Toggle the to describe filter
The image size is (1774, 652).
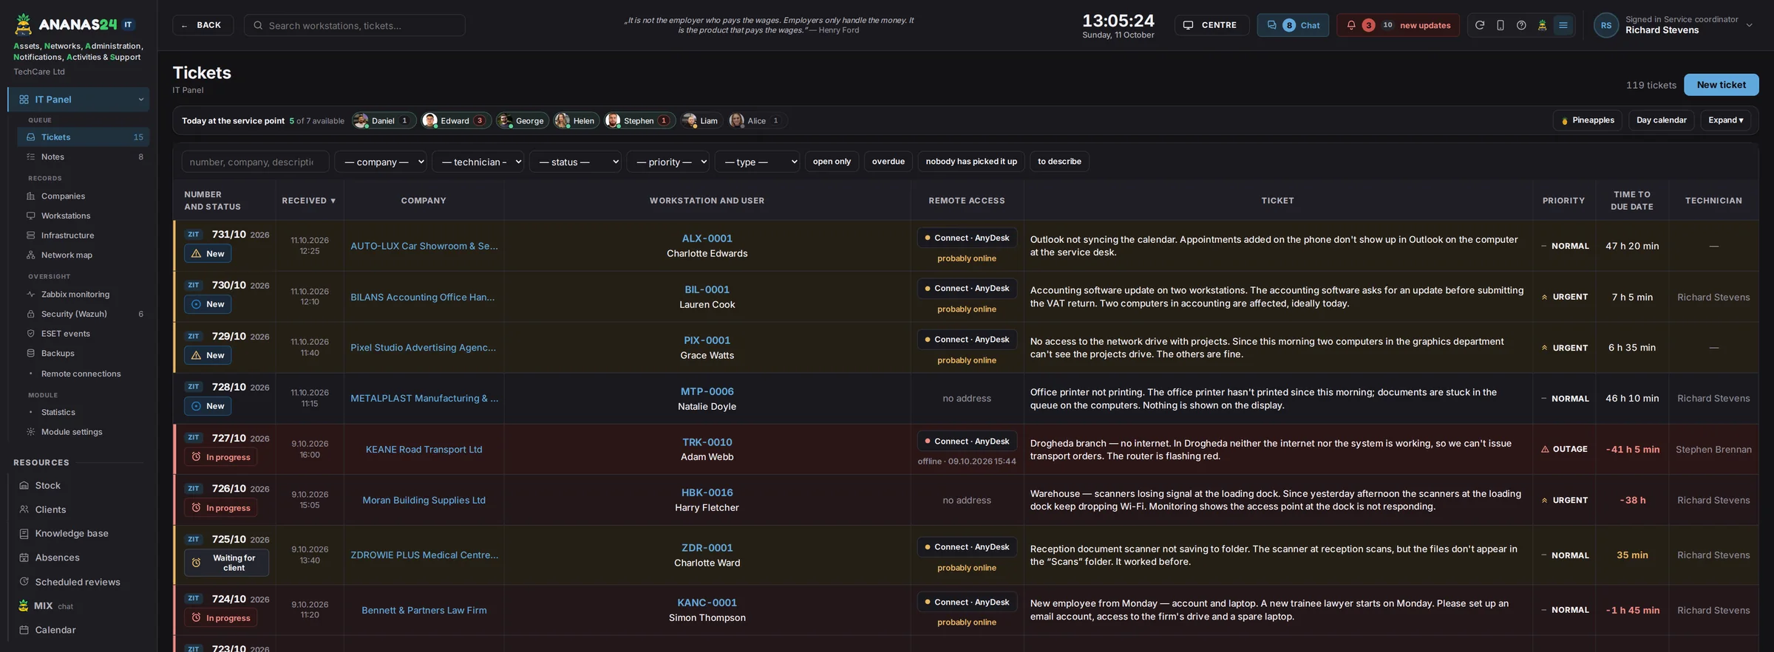click(x=1059, y=162)
